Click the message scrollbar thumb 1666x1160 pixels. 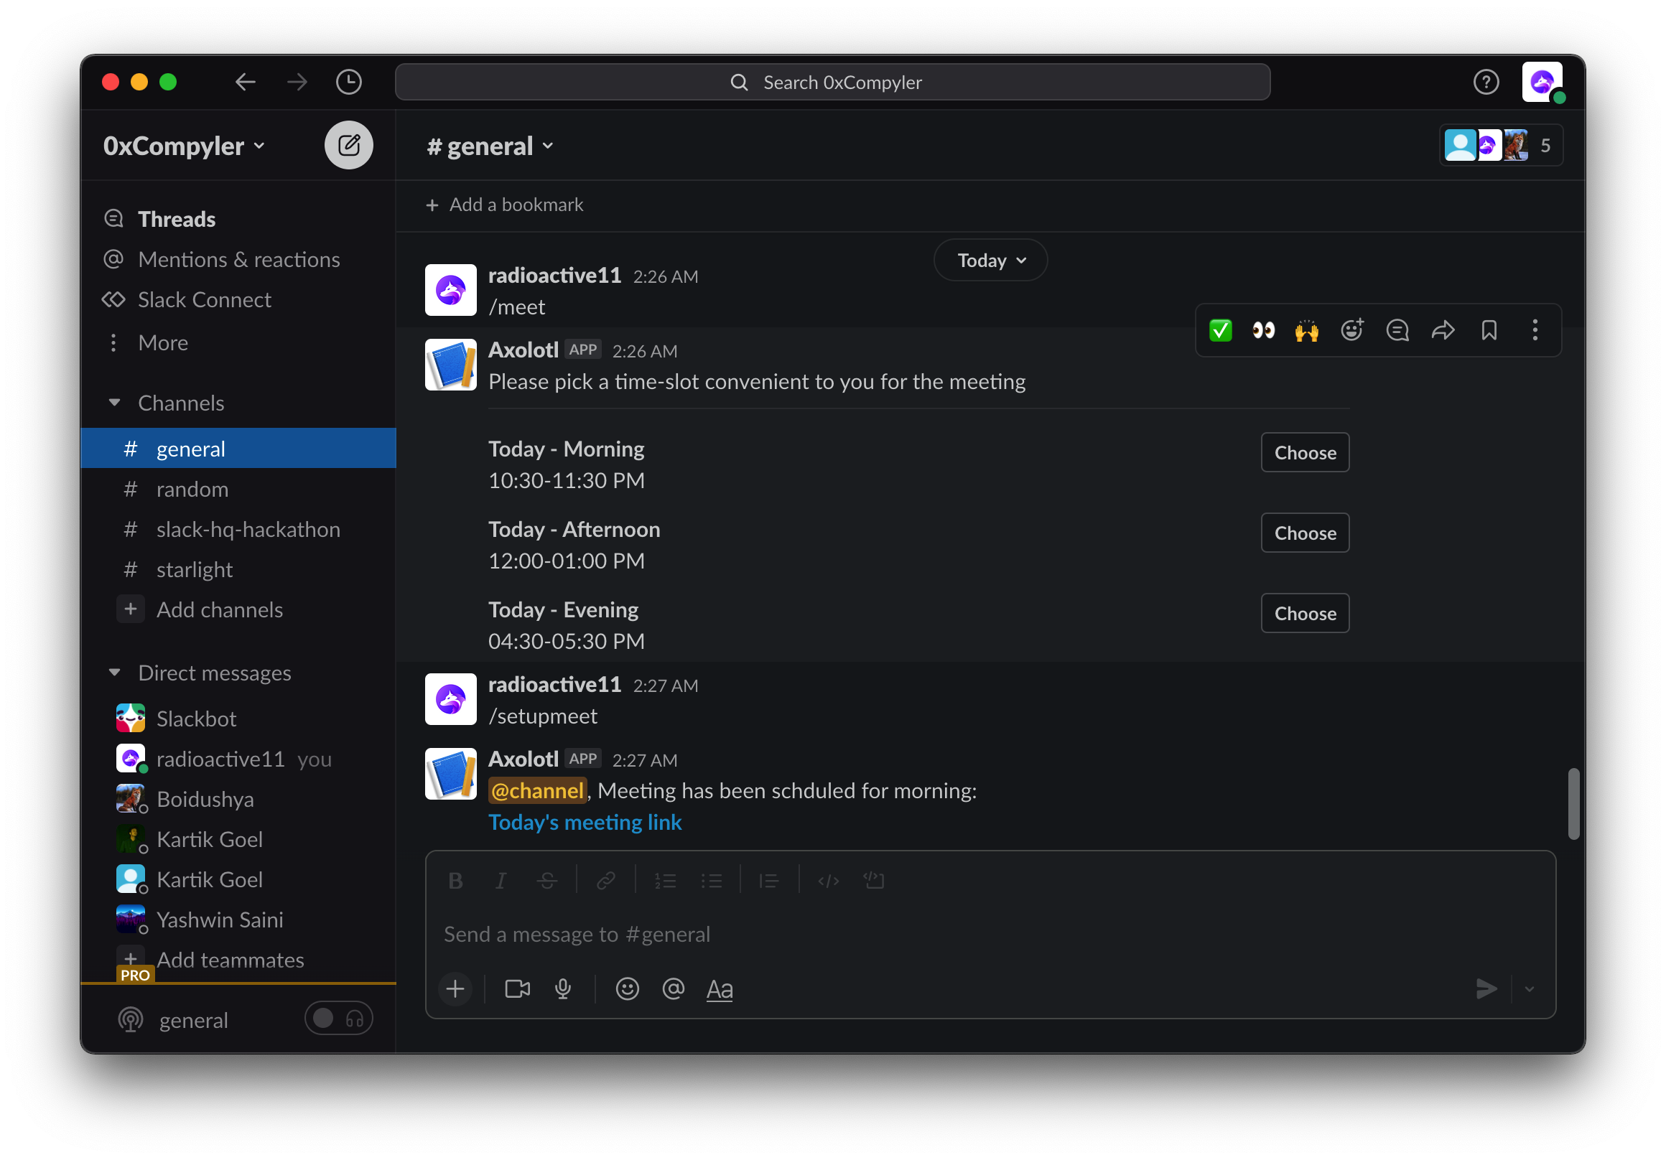pos(1573,804)
